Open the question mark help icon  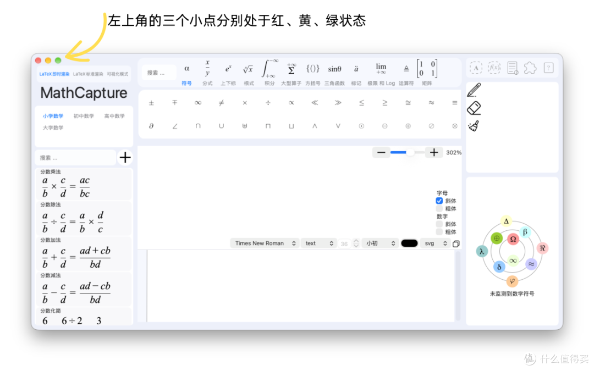tap(548, 68)
